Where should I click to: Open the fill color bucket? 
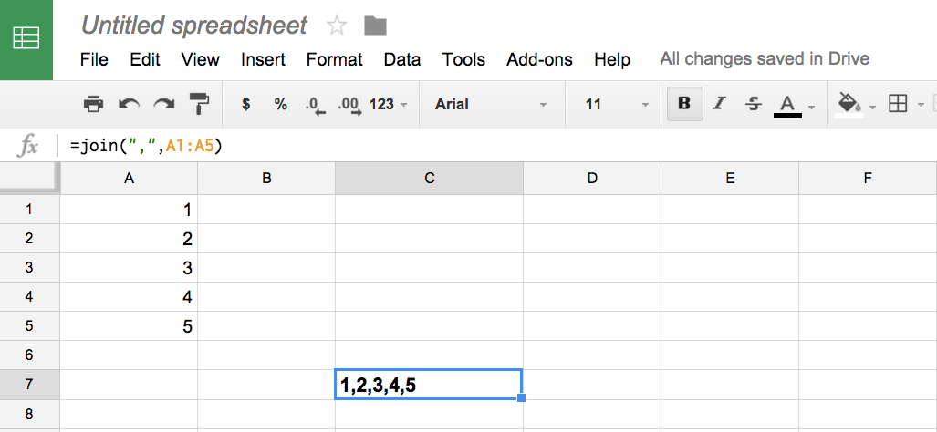[x=849, y=105]
